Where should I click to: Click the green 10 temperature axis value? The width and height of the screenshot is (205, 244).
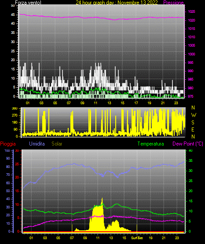(x=190, y=211)
